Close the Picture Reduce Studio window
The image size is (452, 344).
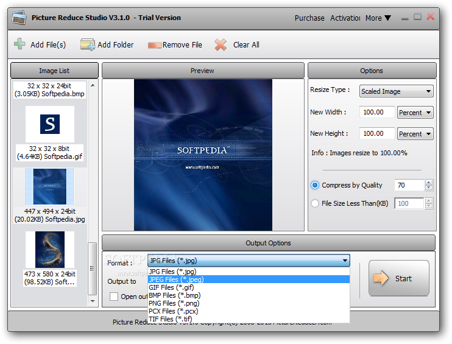431,16
